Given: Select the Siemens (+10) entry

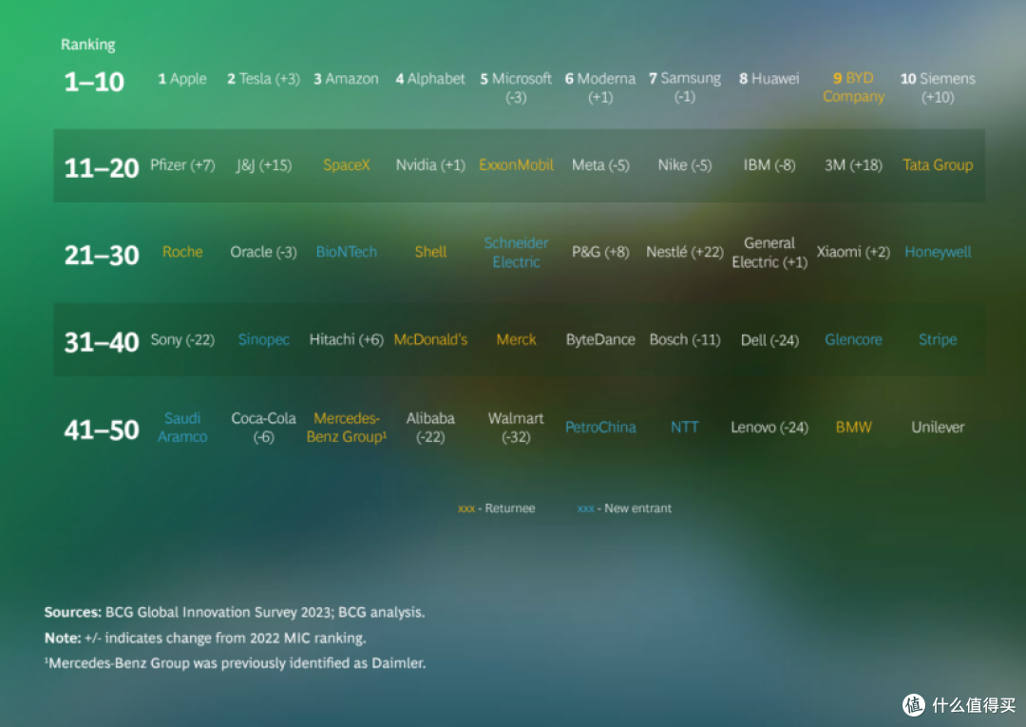Looking at the screenshot, I should pos(938,87).
